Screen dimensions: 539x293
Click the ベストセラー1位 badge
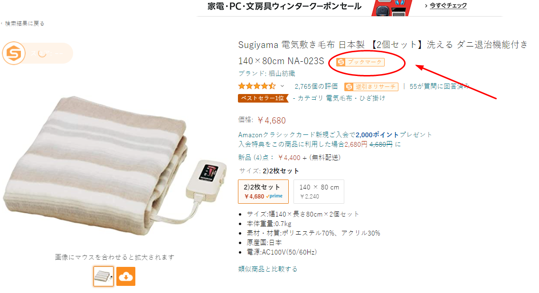pos(263,98)
